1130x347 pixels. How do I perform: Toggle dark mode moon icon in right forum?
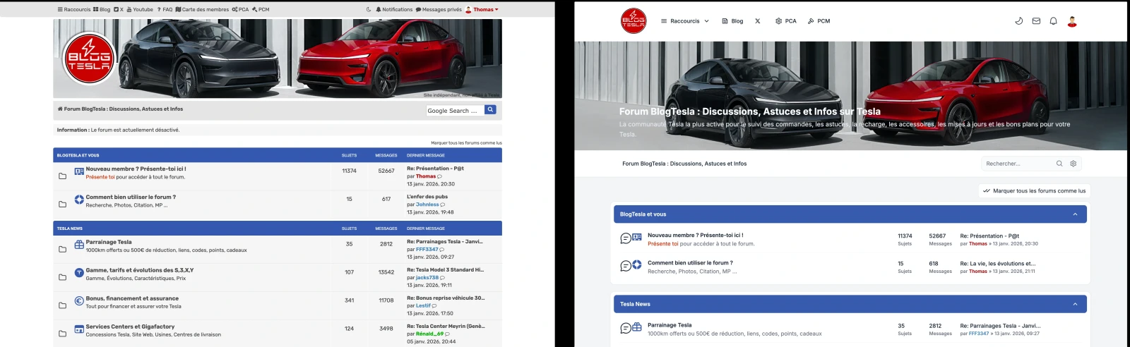click(1019, 21)
